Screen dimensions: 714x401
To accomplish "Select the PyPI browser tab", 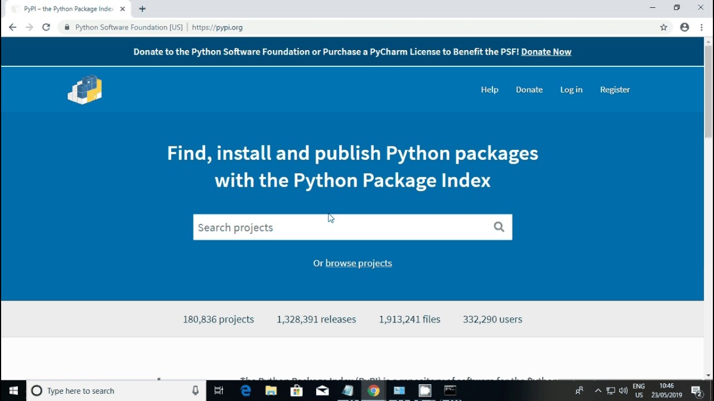I will [68, 9].
